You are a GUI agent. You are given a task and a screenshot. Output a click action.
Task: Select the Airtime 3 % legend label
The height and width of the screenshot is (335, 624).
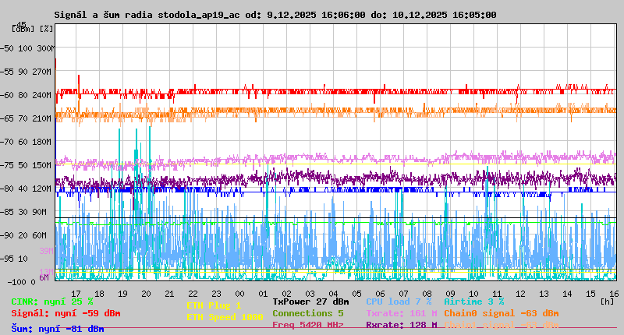[473, 301]
